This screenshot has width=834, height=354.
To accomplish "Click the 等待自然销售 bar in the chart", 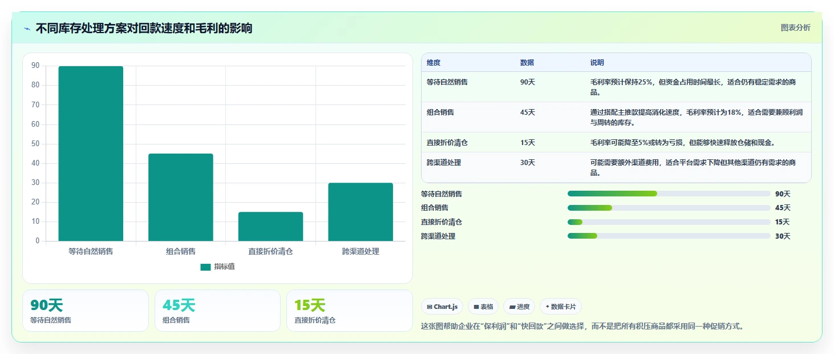I will click(x=91, y=154).
